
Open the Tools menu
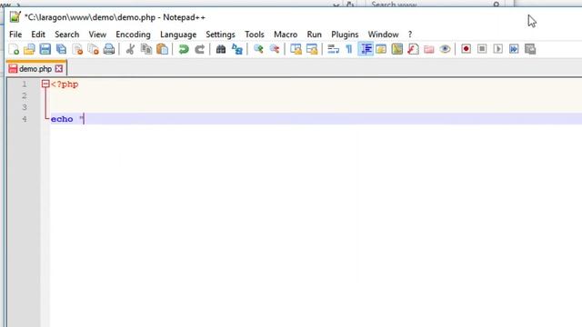pos(255,35)
